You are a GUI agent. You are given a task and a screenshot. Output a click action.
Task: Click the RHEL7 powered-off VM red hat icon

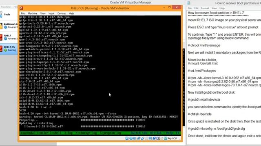(x=1, y=37)
